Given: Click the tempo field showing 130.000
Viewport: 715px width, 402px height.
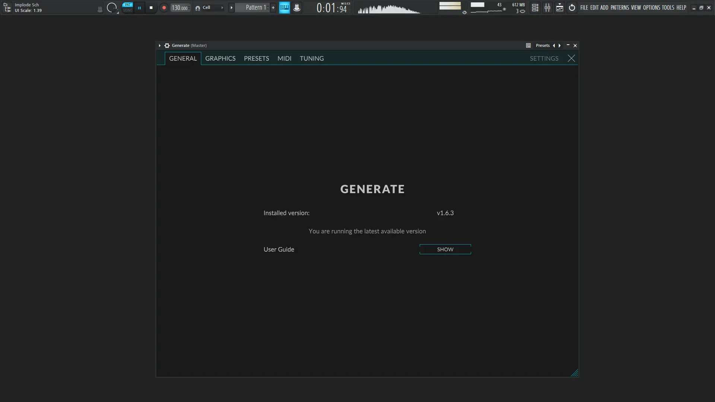Looking at the screenshot, I should point(180,8).
